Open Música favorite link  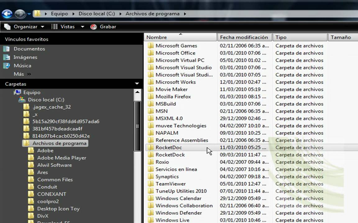coord(22,66)
